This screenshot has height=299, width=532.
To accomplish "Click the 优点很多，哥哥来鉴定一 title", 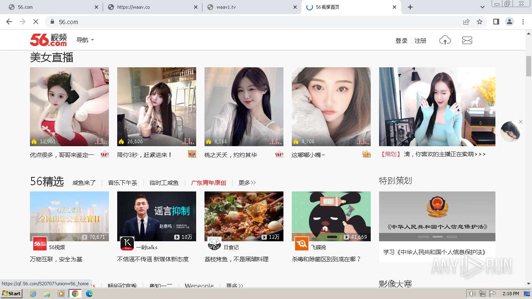I will 62,154.
